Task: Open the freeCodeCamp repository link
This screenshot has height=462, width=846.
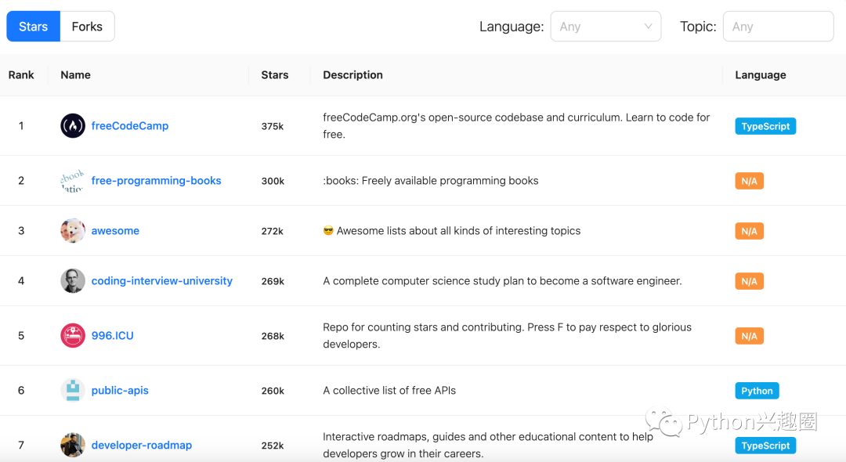Action: pos(130,126)
